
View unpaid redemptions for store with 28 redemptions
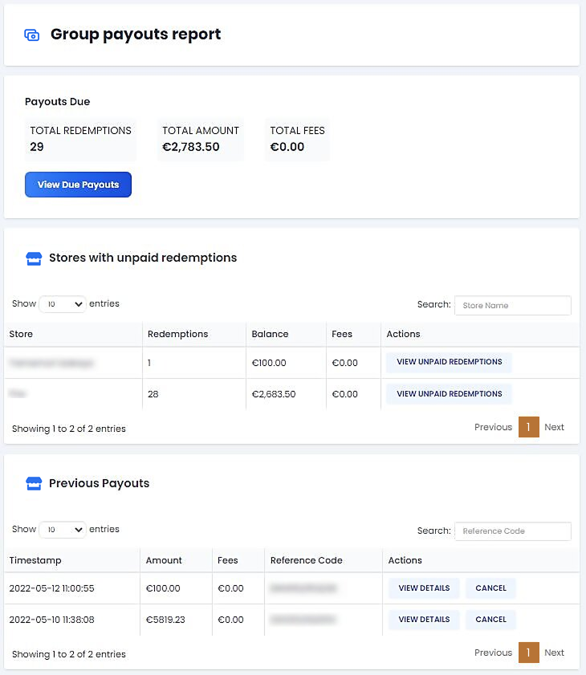[449, 394]
